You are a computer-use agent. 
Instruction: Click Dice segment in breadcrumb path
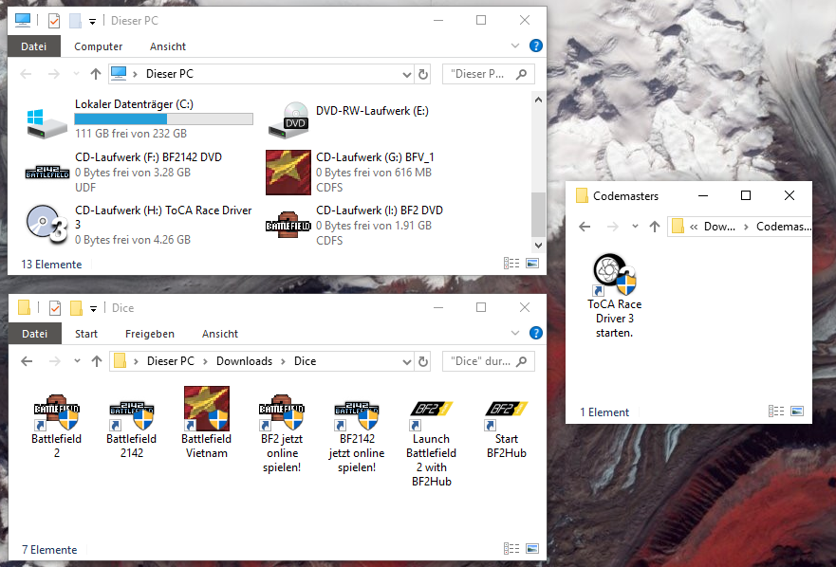point(305,361)
